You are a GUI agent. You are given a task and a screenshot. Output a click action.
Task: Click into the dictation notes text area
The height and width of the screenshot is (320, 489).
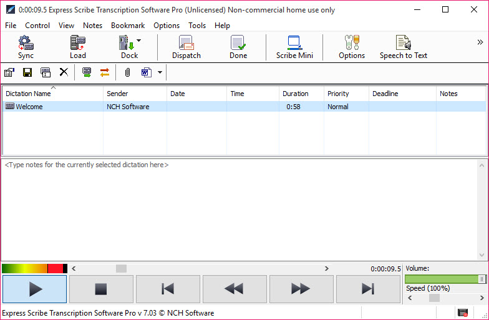coord(240,210)
